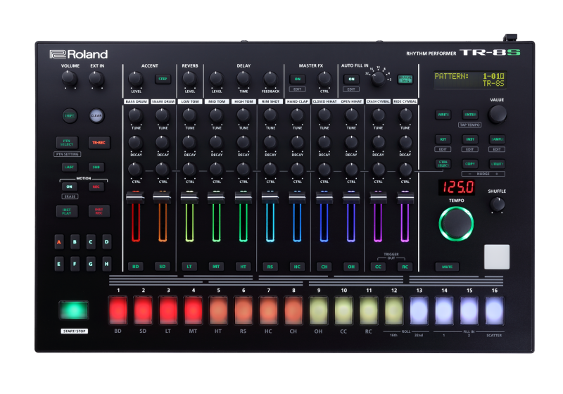Image resolution: width=563 pixels, height=394 pixels.
Task: Tap step pad 16
Action: (x=495, y=310)
